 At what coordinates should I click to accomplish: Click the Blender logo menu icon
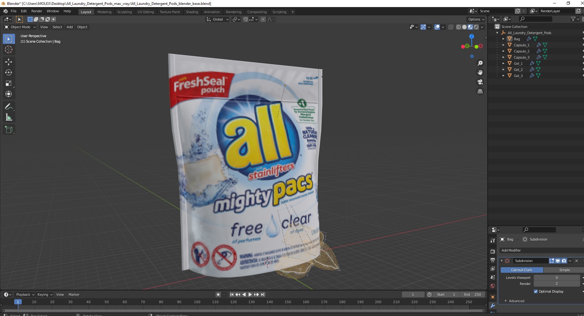(x=5, y=11)
